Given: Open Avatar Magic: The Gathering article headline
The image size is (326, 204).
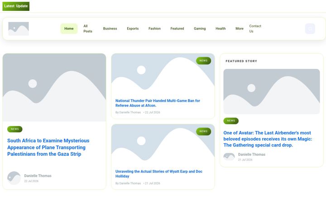Looking at the screenshot, I should tap(268, 139).
